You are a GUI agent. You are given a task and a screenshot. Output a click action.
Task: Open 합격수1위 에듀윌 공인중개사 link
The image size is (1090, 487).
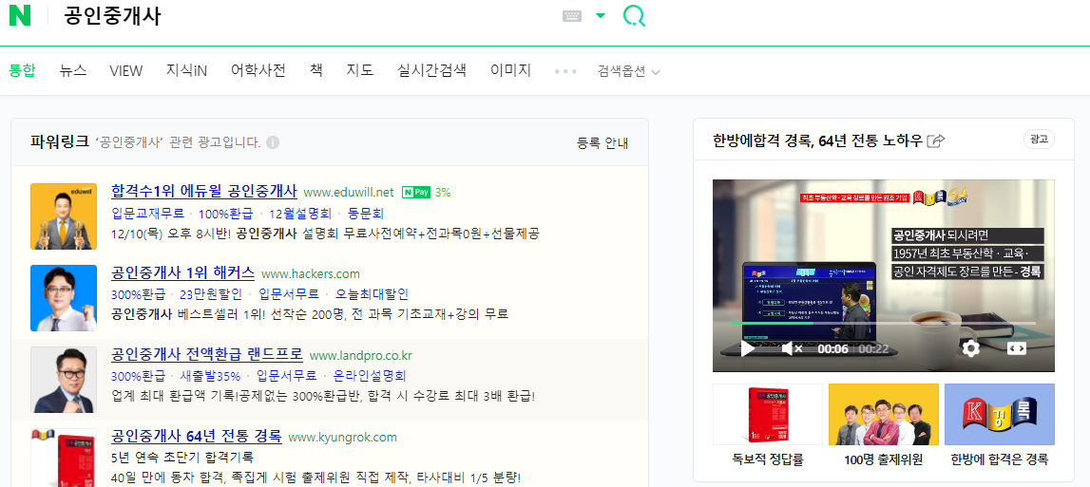point(204,191)
